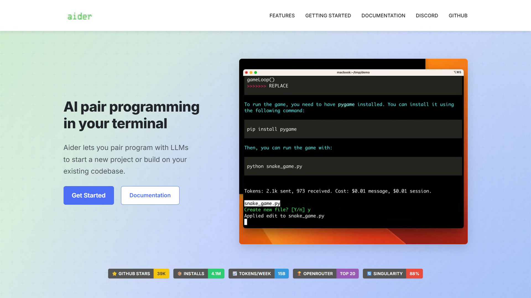The height and width of the screenshot is (298, 531).
Task: Click the outlined Documentation button
Action: click(150, 195)
